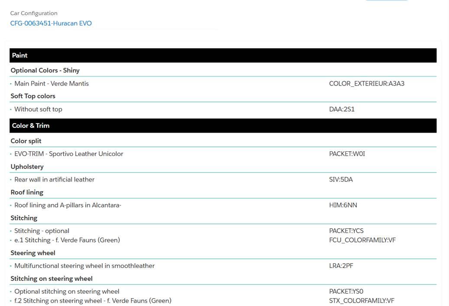Click the Optional Colors - Shiny subheading
The image size is (449, 306).
click(45, 70)
